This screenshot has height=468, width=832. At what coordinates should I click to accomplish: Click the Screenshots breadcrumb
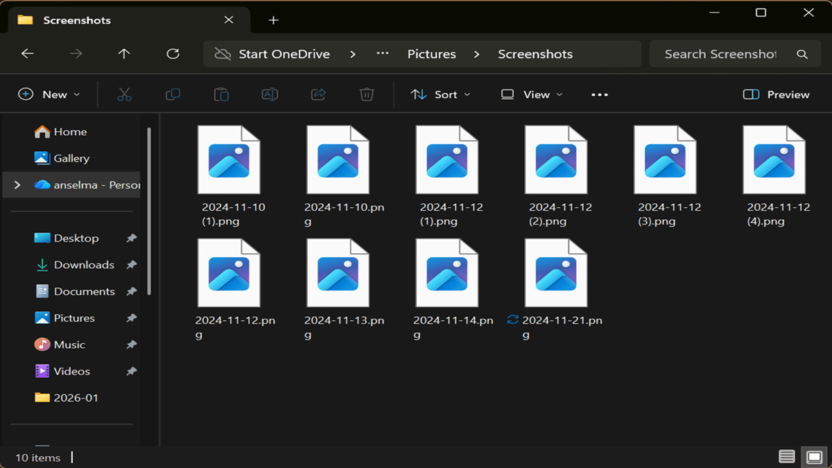[535, 54]
